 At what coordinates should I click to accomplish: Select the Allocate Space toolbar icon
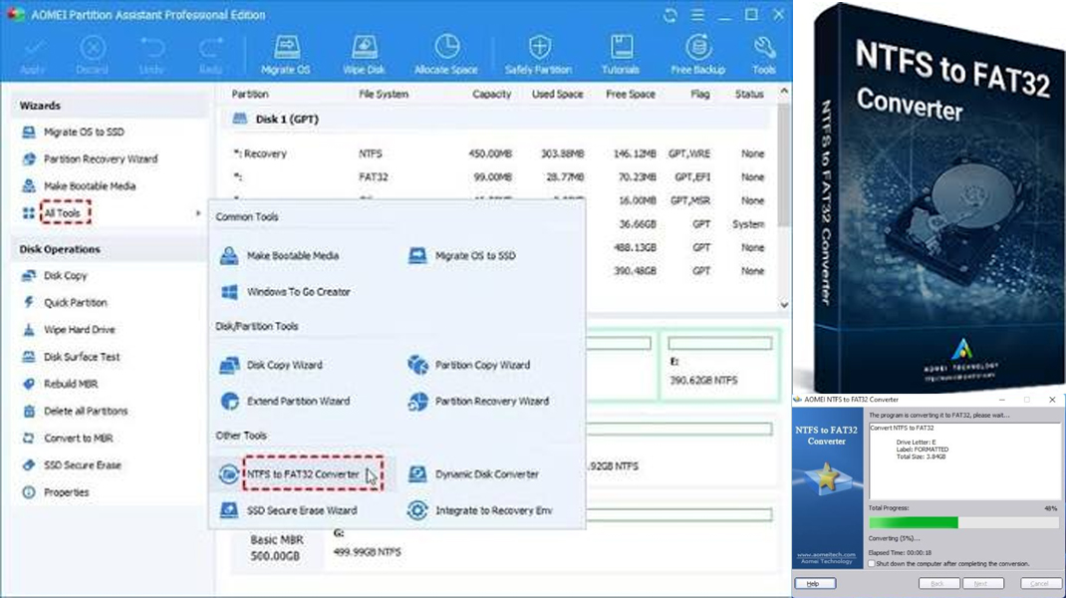446,55
